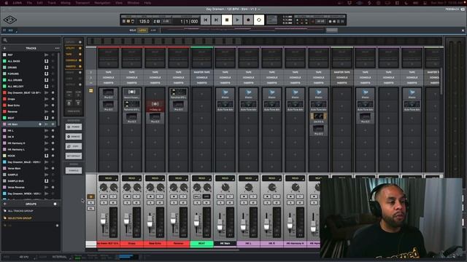Image resolution: width=467 pixels, height=262 pixels.
Task: Open READ dropdown on HK Harmony H strip
Action: [295, 178]
